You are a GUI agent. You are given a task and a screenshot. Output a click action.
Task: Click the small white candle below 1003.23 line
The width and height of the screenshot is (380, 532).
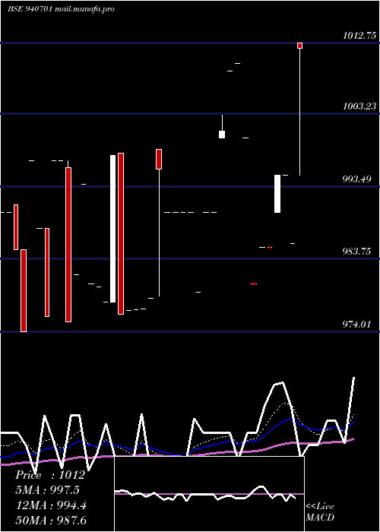222,135
